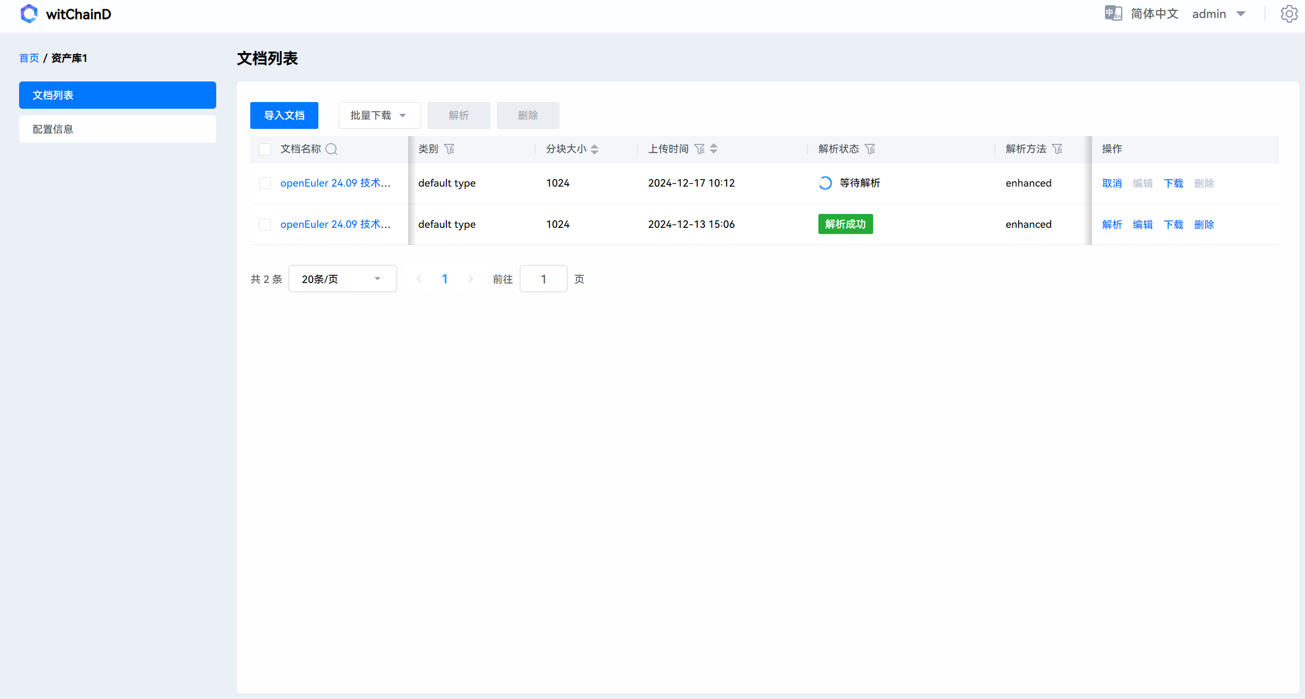Open the settings gear icon

pos(1288,14)
